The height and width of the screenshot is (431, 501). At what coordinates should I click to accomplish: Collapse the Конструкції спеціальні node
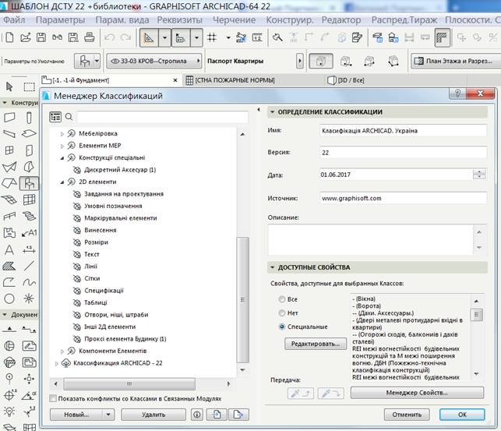click(62, 158)
